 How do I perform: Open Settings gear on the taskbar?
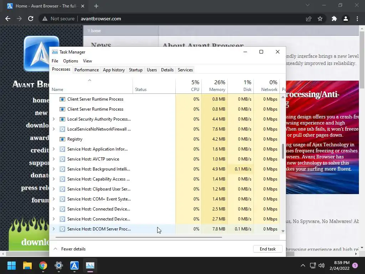59,265
